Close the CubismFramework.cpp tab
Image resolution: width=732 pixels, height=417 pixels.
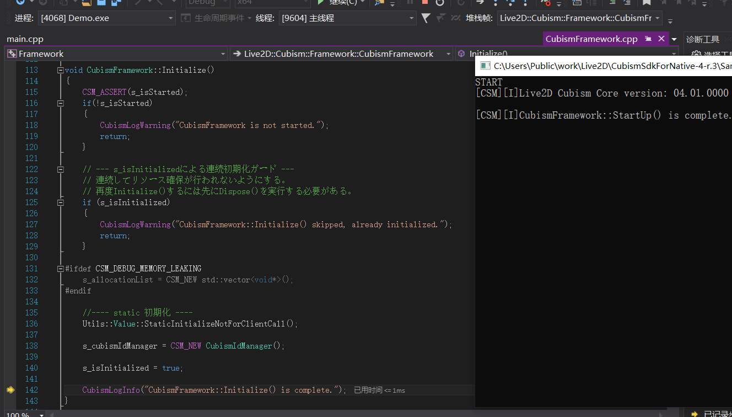[660, 39]
